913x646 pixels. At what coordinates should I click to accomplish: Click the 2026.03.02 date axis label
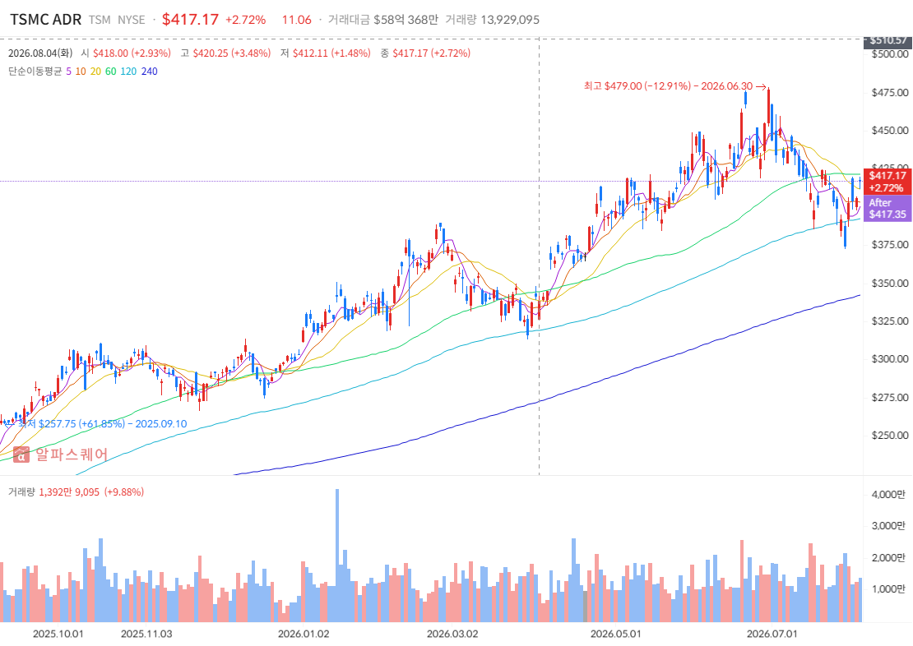(452, 633)
